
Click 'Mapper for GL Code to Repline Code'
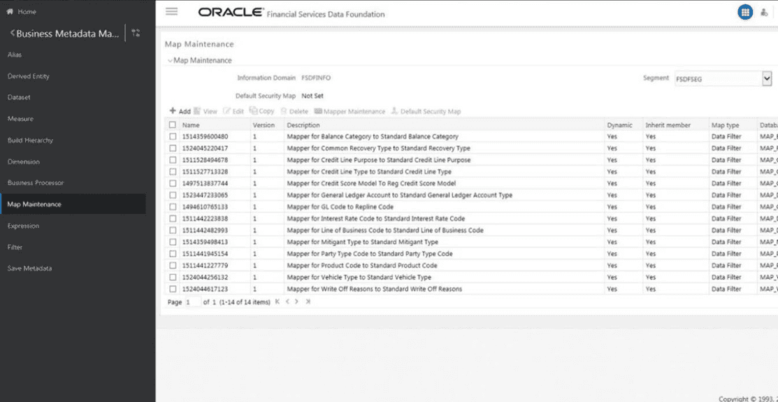(x=340, y=207)
